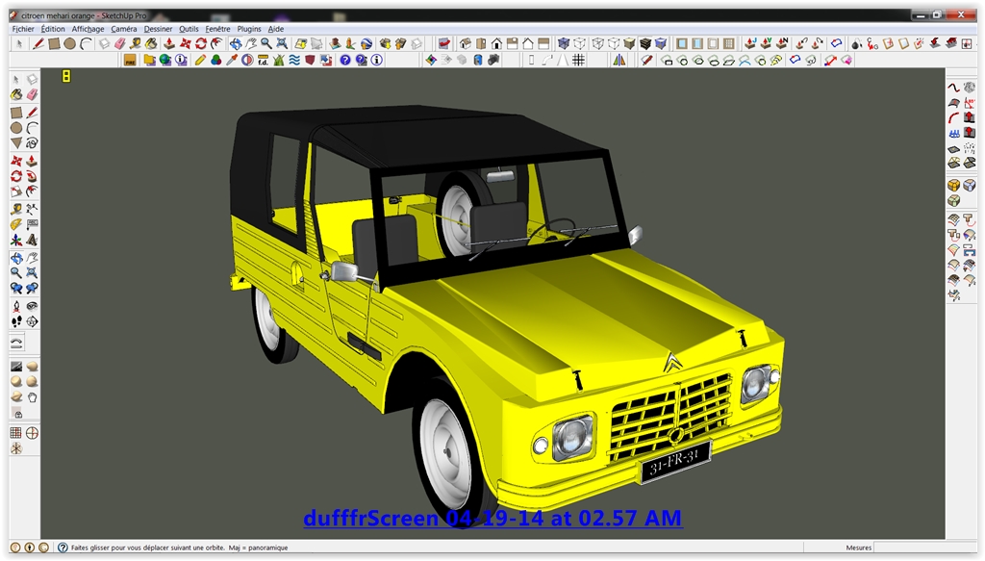Select the Scale tool
Image resolution: width=985 pixels, height=561 pixels.
(x=16, y=191)
